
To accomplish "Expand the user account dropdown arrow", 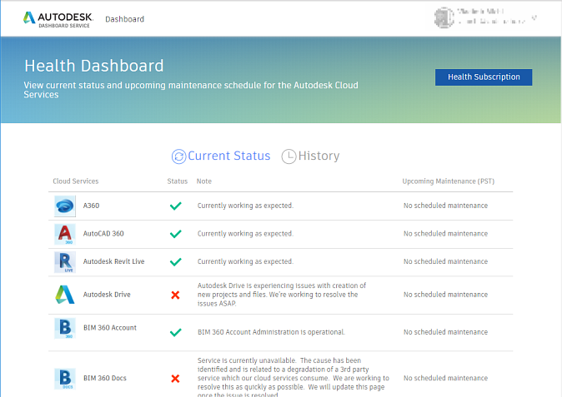I will 534,17.
